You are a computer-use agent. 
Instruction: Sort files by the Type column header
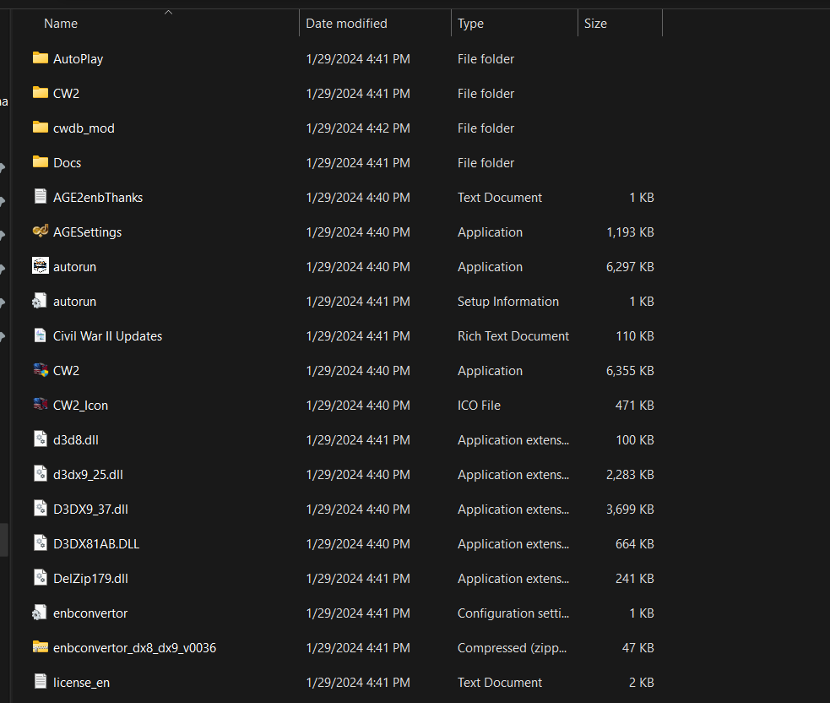coord(470,24)
